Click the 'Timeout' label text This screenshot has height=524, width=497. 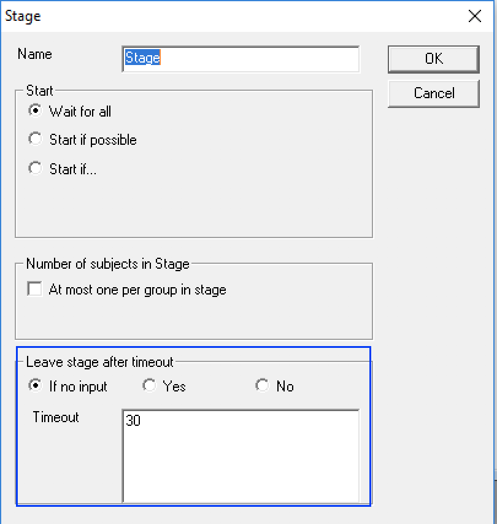tap(56, 417)
